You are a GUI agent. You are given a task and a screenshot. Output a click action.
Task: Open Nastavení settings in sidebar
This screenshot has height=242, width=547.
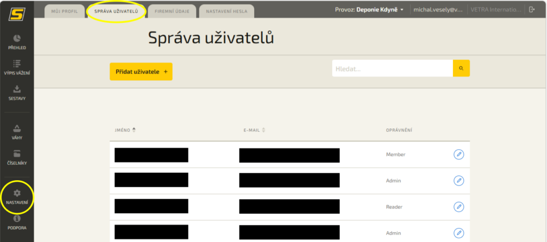click(17, 197)
